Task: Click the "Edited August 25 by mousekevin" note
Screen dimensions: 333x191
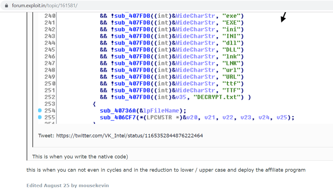Action: tap(68, 185)
